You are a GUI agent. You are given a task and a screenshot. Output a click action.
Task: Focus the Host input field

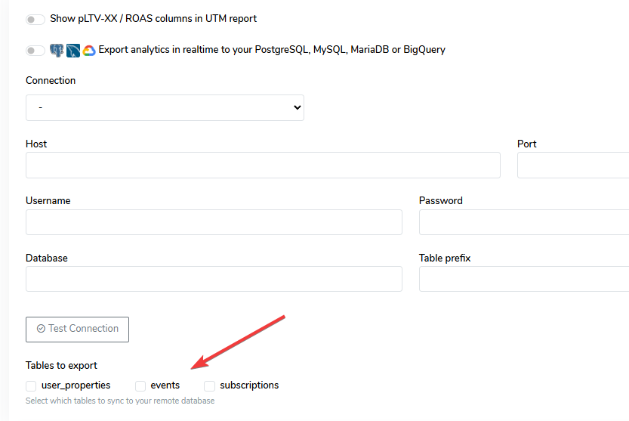tap(263, 165)
